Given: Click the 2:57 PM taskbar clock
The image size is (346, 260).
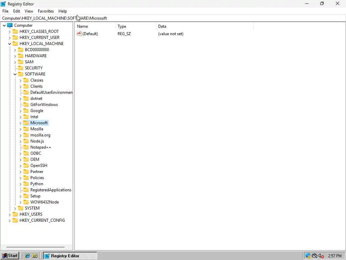Looking at the screenshot, I should 335,256.
